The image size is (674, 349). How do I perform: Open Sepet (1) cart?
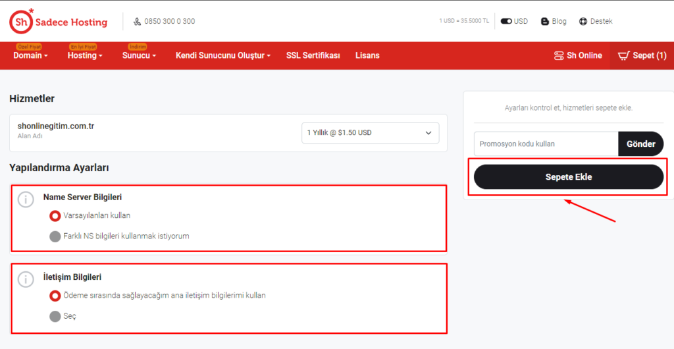[x=650, y=55]
